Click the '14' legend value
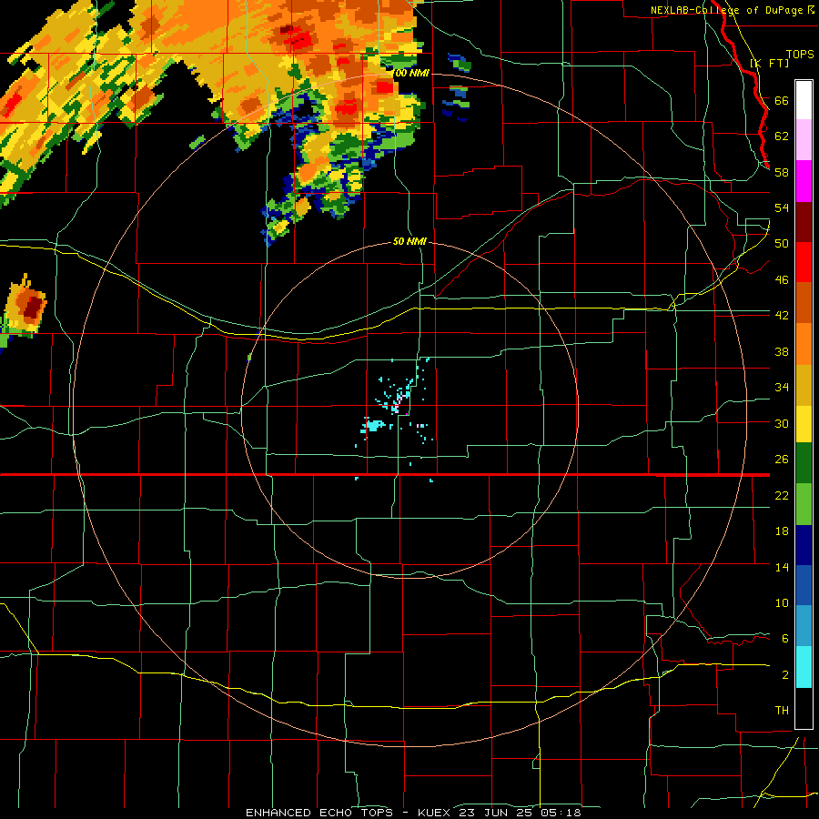Image resolution: width=819 pixels, height=819 pixels. pos(782,567)
